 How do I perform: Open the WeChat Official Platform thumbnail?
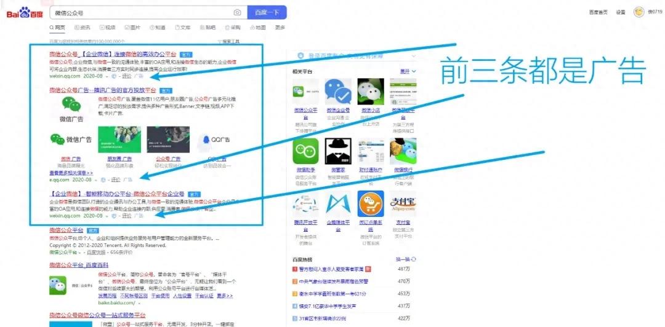(x=305, y=92)
